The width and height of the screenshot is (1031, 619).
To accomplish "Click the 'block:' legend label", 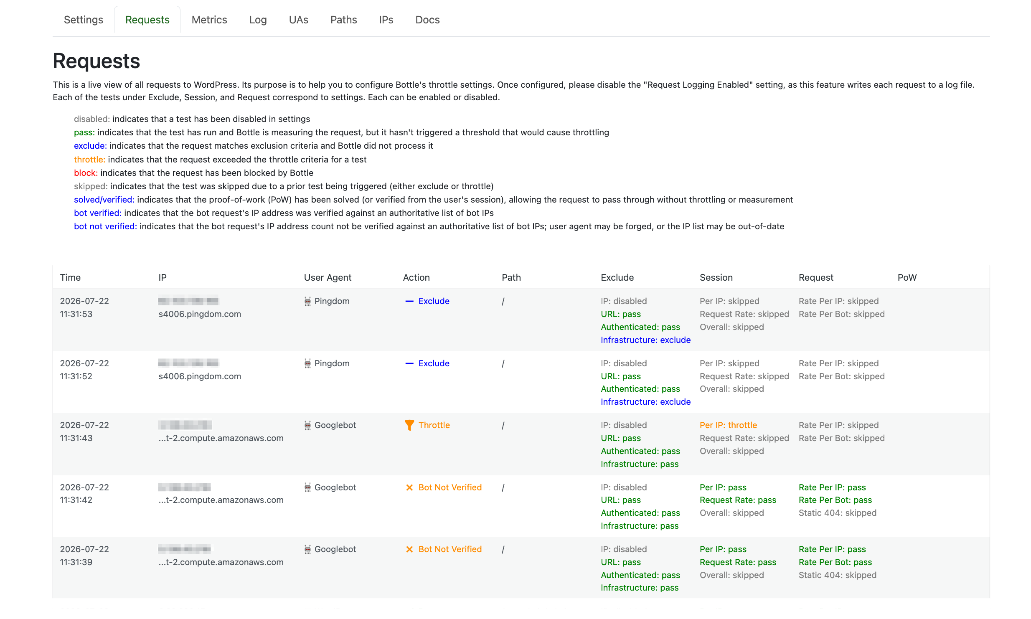I will tap(86, 173).
